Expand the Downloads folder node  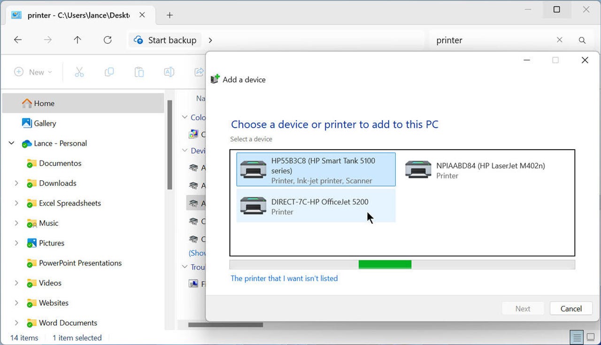click(x=16, y=183)
